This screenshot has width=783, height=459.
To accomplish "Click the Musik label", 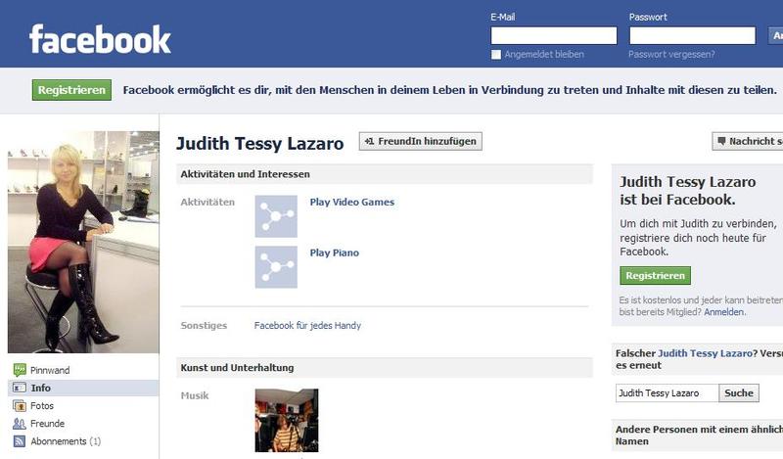I will 195,395.
